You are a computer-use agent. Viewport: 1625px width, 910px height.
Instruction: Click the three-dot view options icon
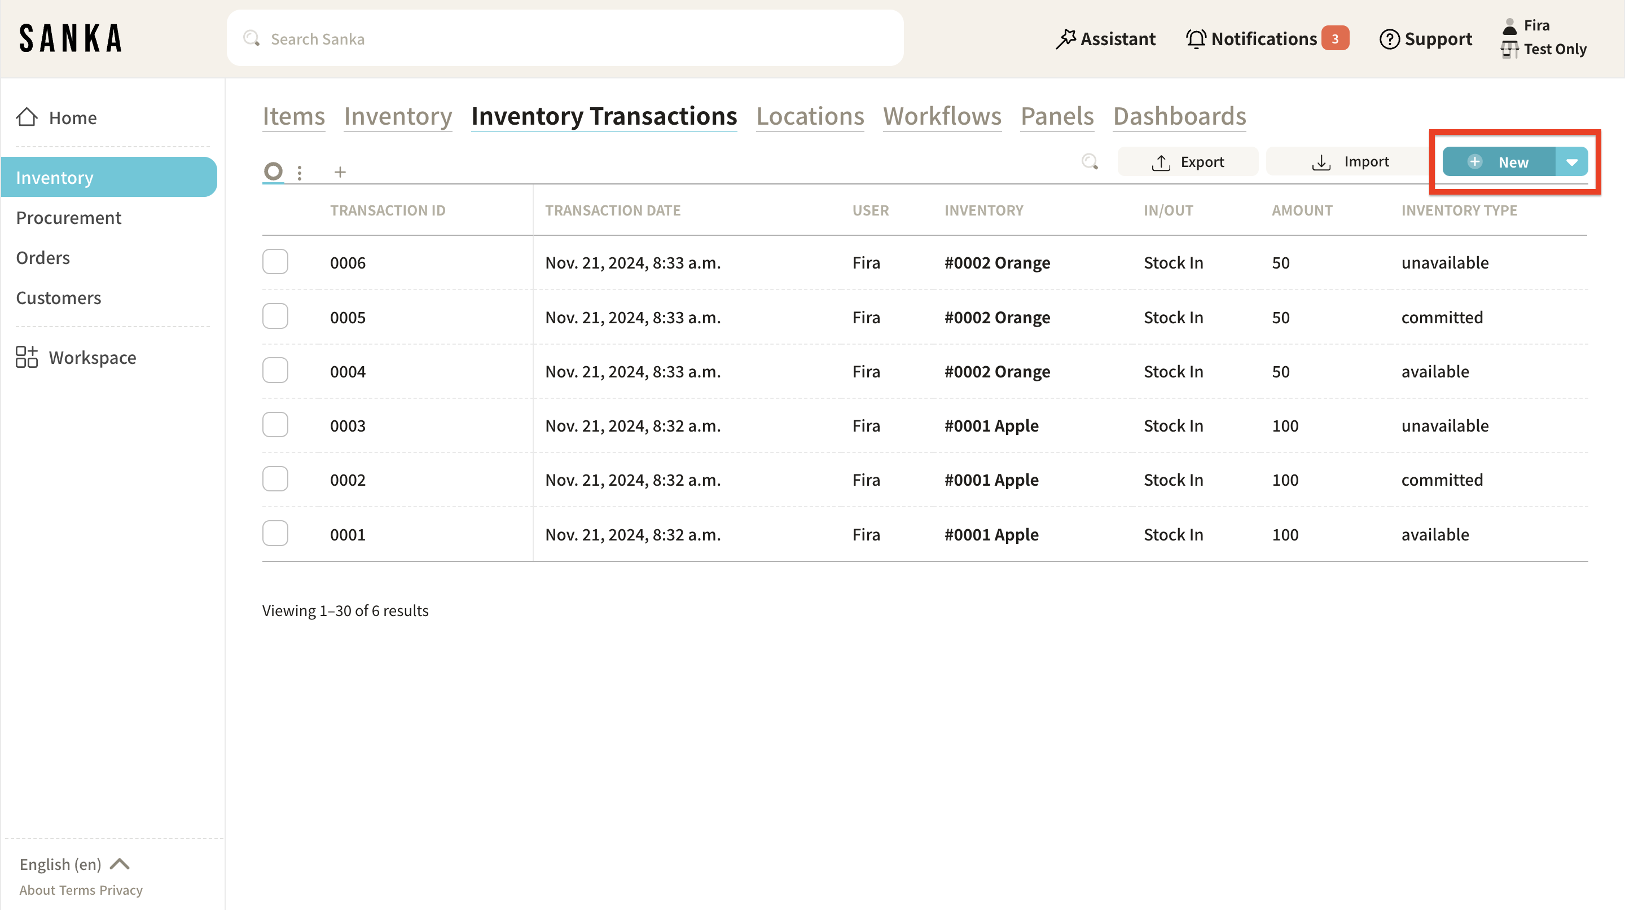300,172
